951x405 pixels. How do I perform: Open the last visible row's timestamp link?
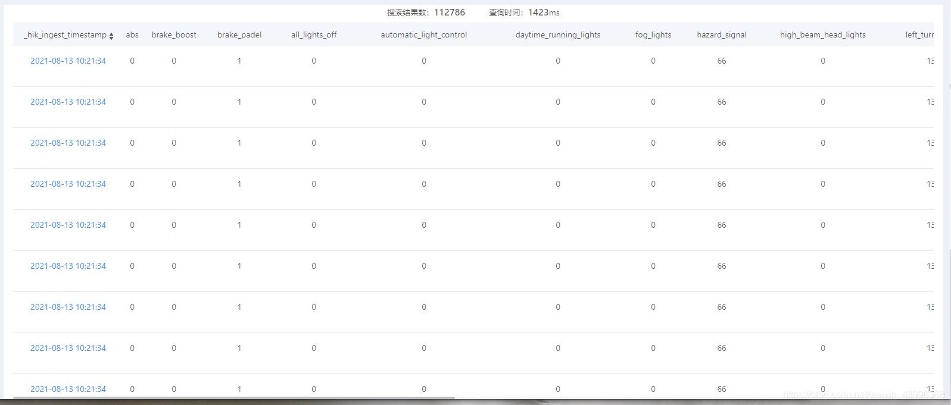click(x=68, y=389)
